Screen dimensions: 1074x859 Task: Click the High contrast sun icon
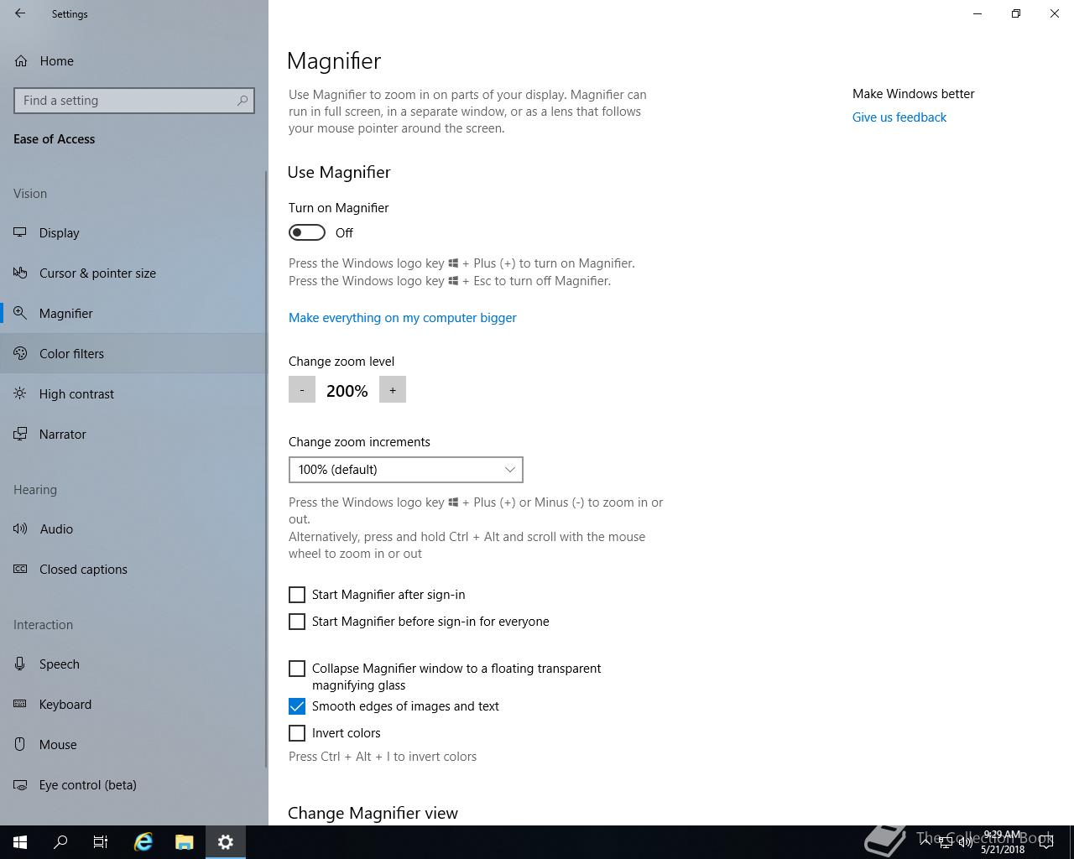click(20, 393)
